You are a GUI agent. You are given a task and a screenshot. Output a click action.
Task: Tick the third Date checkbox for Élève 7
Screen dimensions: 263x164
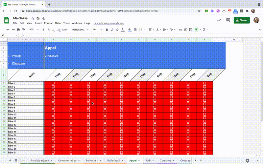(88, 104)
